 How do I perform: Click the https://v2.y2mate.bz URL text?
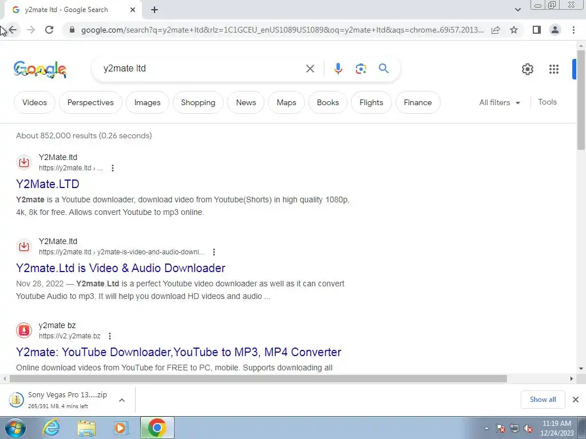69,336
